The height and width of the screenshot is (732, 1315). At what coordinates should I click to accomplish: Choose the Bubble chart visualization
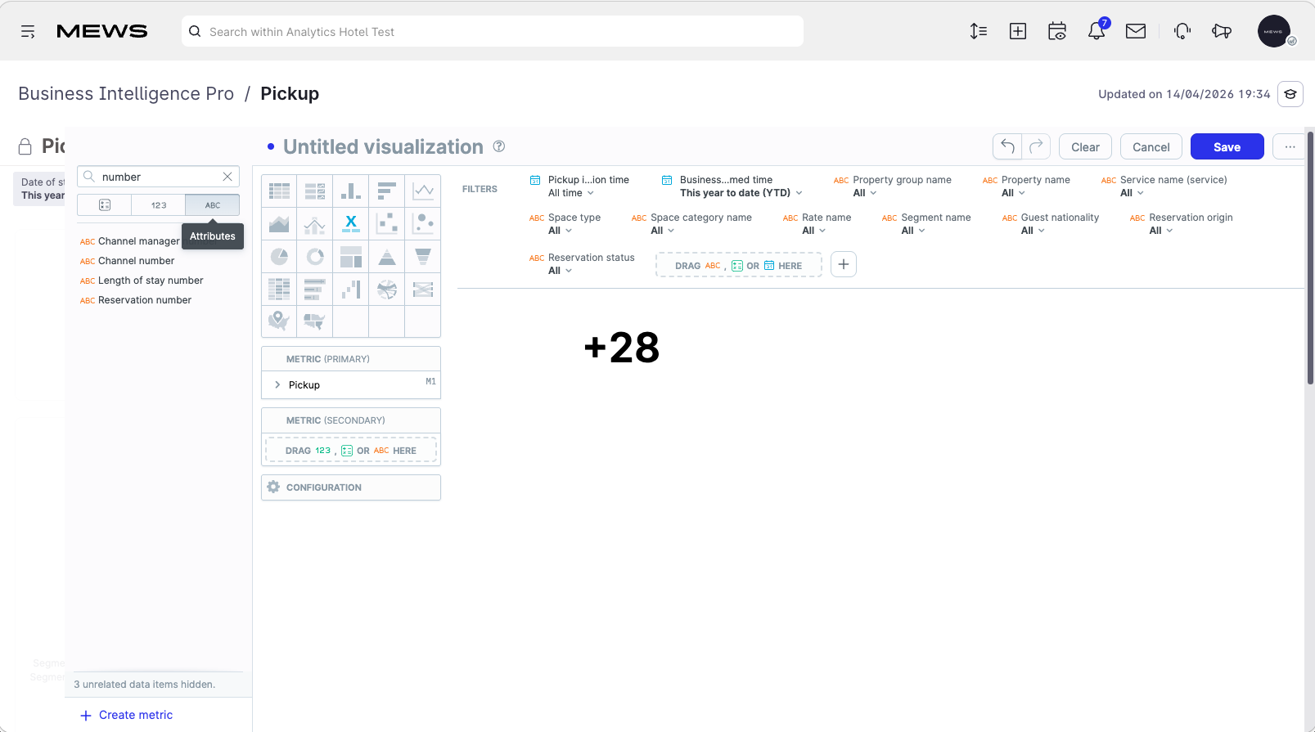423,224
